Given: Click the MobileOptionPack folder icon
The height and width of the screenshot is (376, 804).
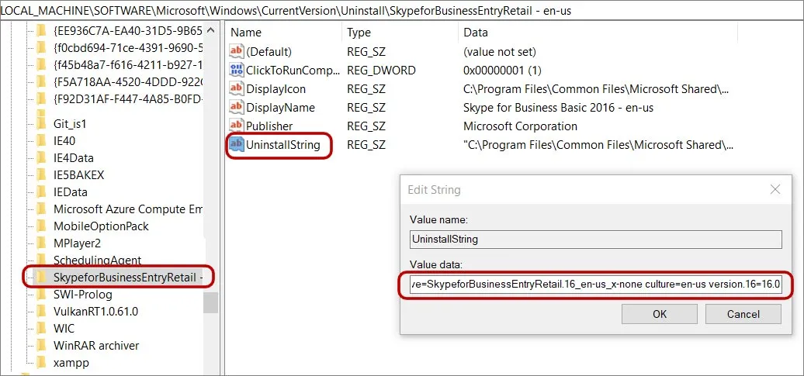Looking at the screenshot, I should [42, 226].
